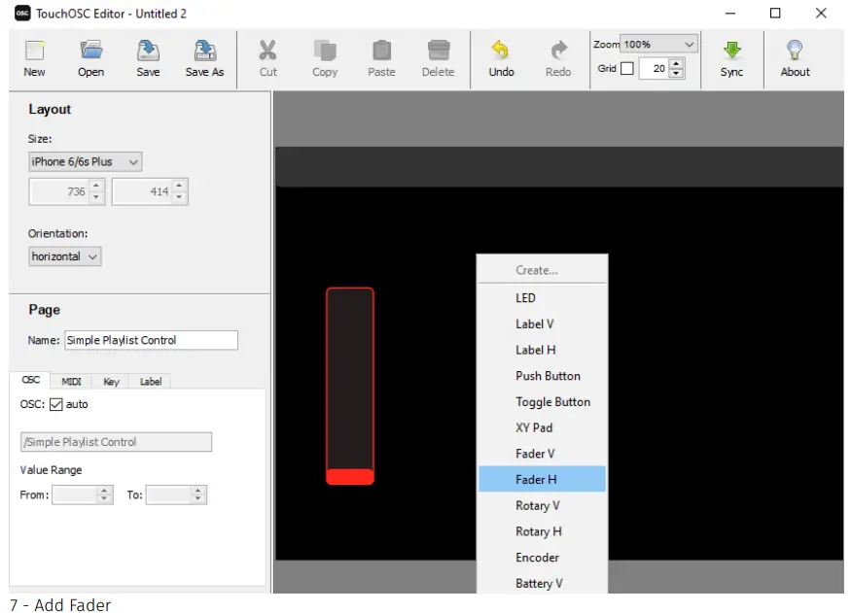Image resolution: width=851 pixels, height=613 pixels.
Task: Switch to the Key tab
Action: 111,382
